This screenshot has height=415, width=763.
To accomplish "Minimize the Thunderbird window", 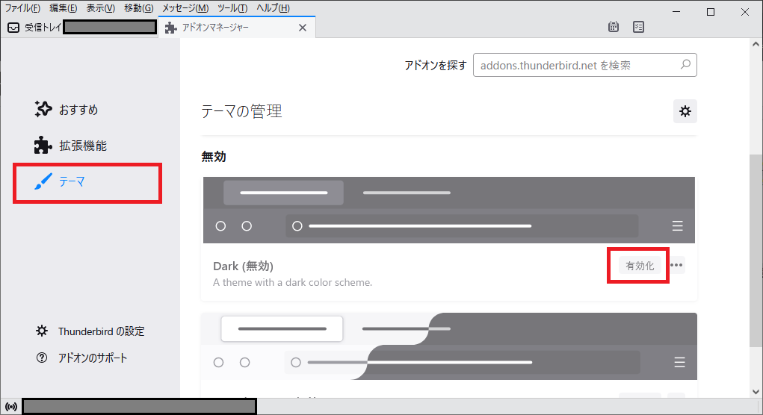I will coord(676,12).
